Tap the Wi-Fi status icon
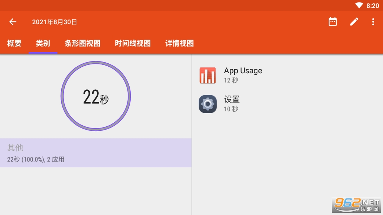Screen dimensions: 383x215 click(359, 5)
